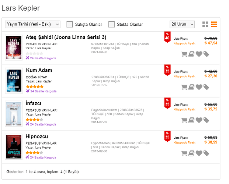Click the book icon for İnfazcı
The image size is (229, 184).
(191, 120)
